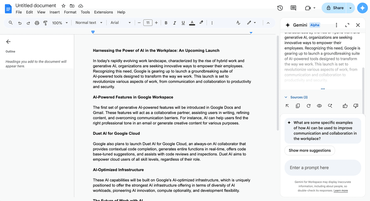Undo the last action

(x=20, y=23)
